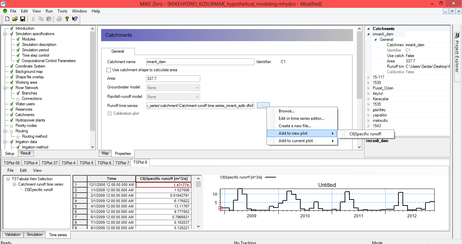Select 'Add to current plot' submenu
Screen dimensions: 462x244
coord(302,141)
